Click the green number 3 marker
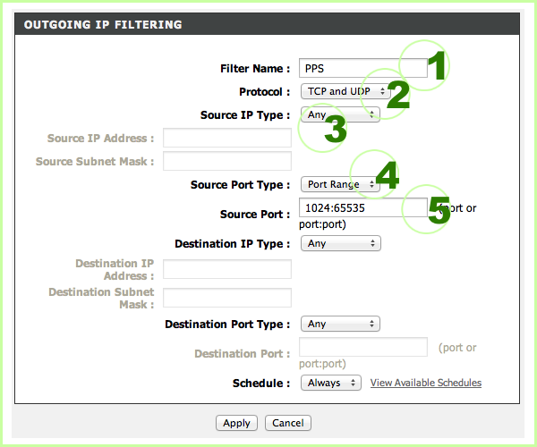 coord(335,131)
